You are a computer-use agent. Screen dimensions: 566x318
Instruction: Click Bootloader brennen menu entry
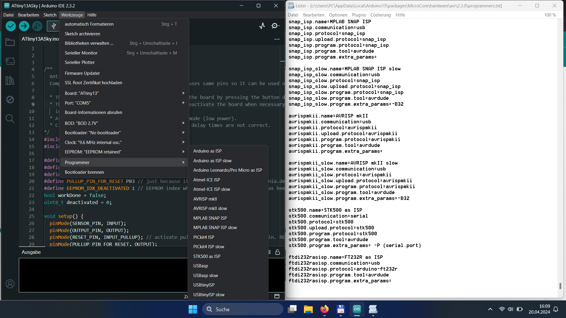84,172
